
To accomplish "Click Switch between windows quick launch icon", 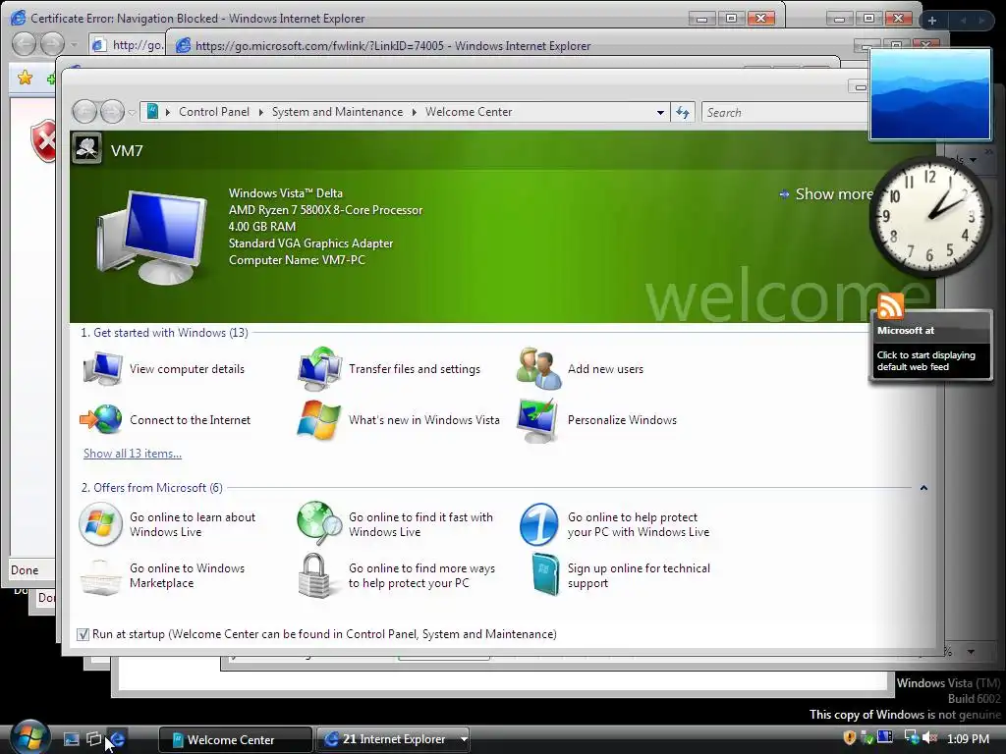I will (x=93, y=739).
